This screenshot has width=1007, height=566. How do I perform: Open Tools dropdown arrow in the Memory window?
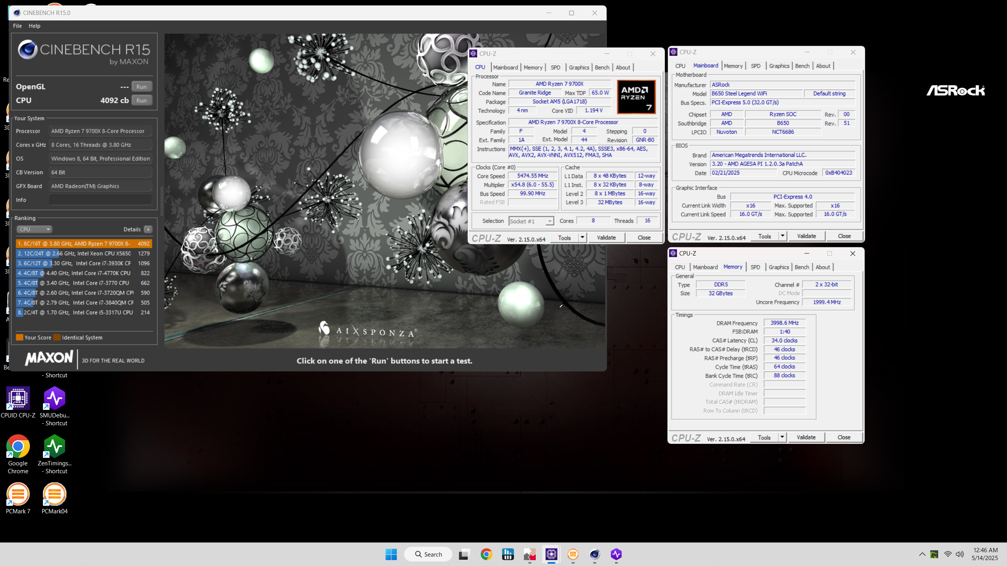782,437
